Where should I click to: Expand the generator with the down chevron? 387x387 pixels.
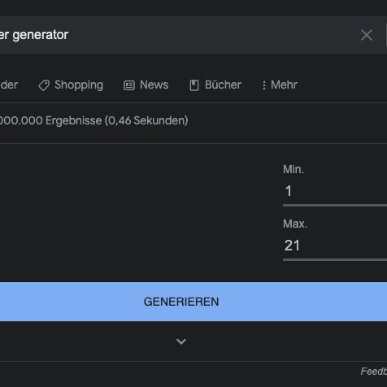point(181,341)
